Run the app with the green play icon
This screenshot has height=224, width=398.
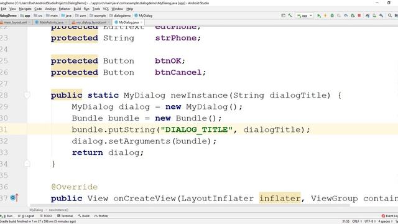319,16
